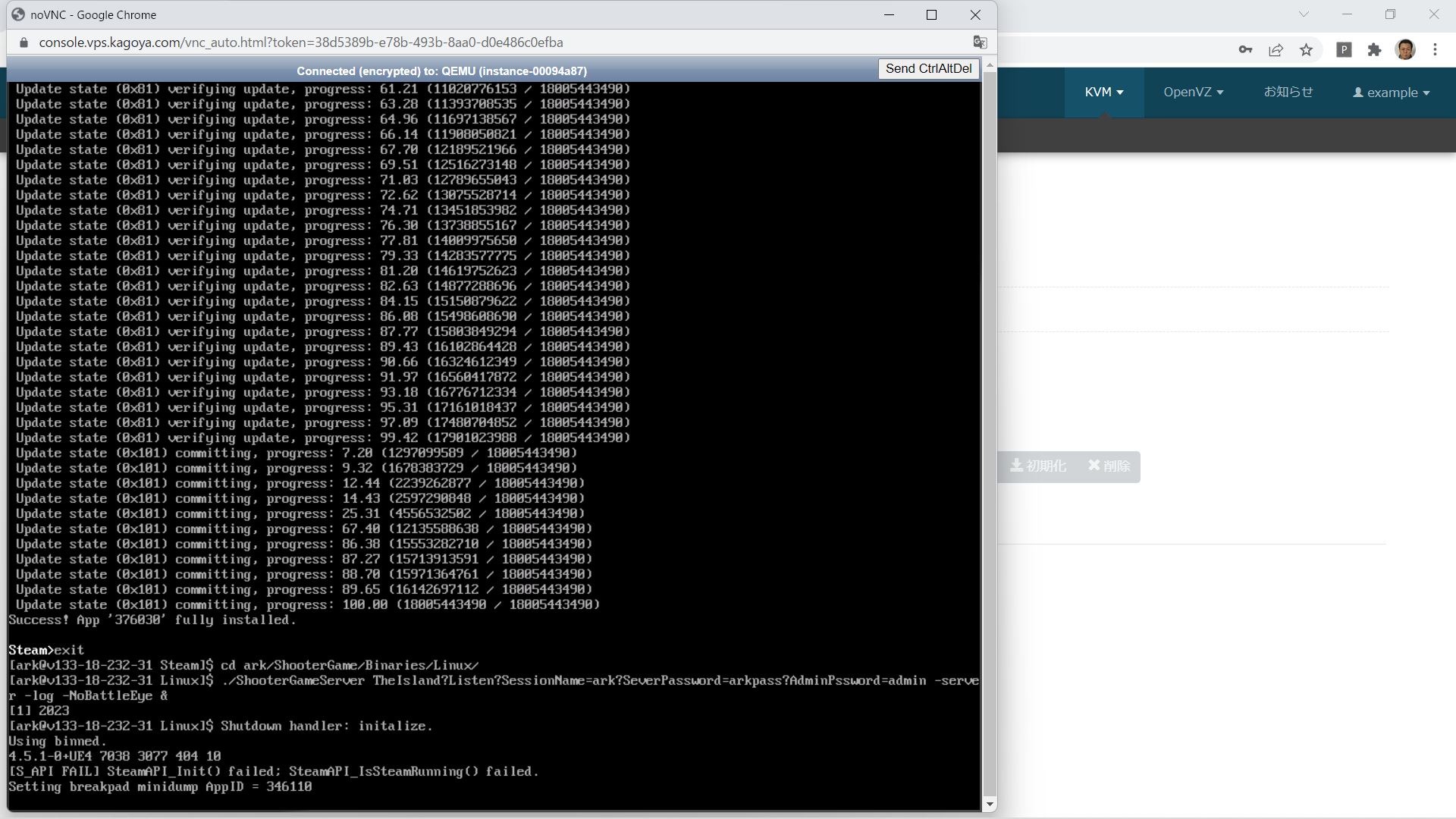The width and height of the screenshot is (1456, 819).
Task: Click the Send CtrlAltDel button
Action: (x=928, y=69)
